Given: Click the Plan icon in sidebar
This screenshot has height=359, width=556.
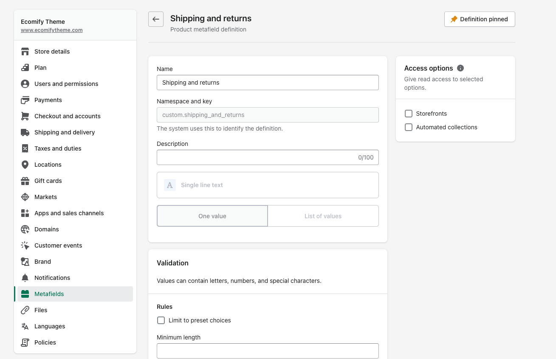Looking at the screenshot, I should click(25, 68).
